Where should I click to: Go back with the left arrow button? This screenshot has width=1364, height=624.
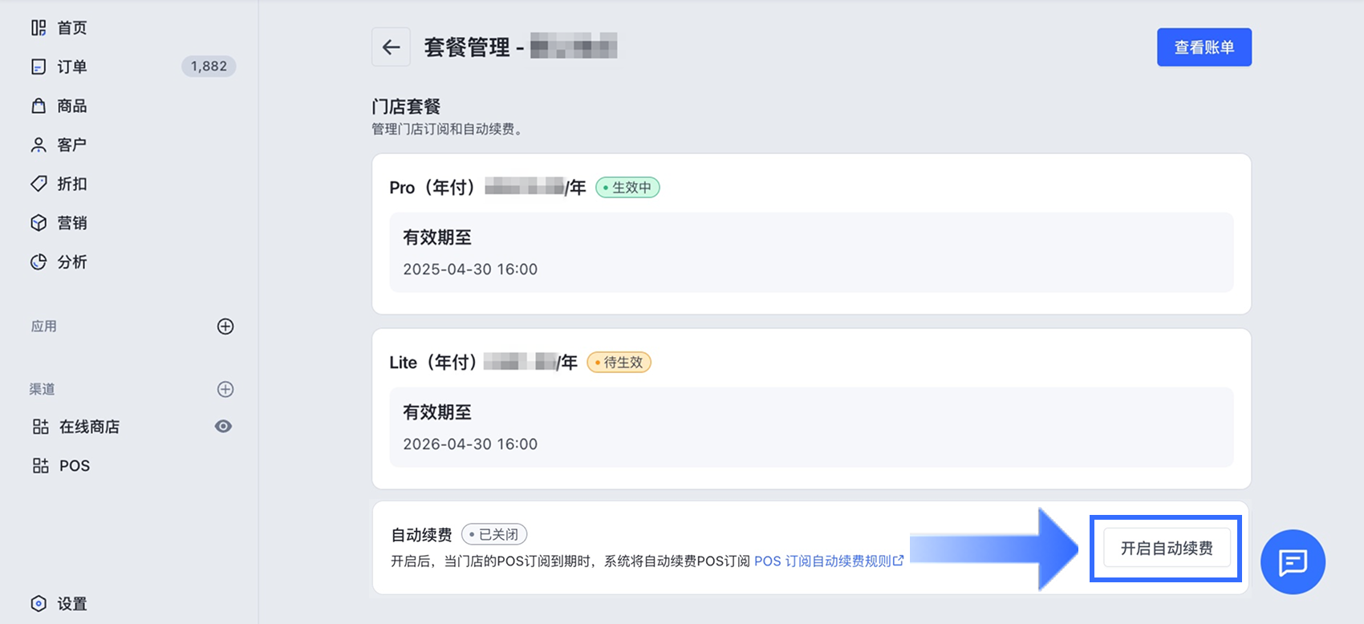(x=391, y=47)
